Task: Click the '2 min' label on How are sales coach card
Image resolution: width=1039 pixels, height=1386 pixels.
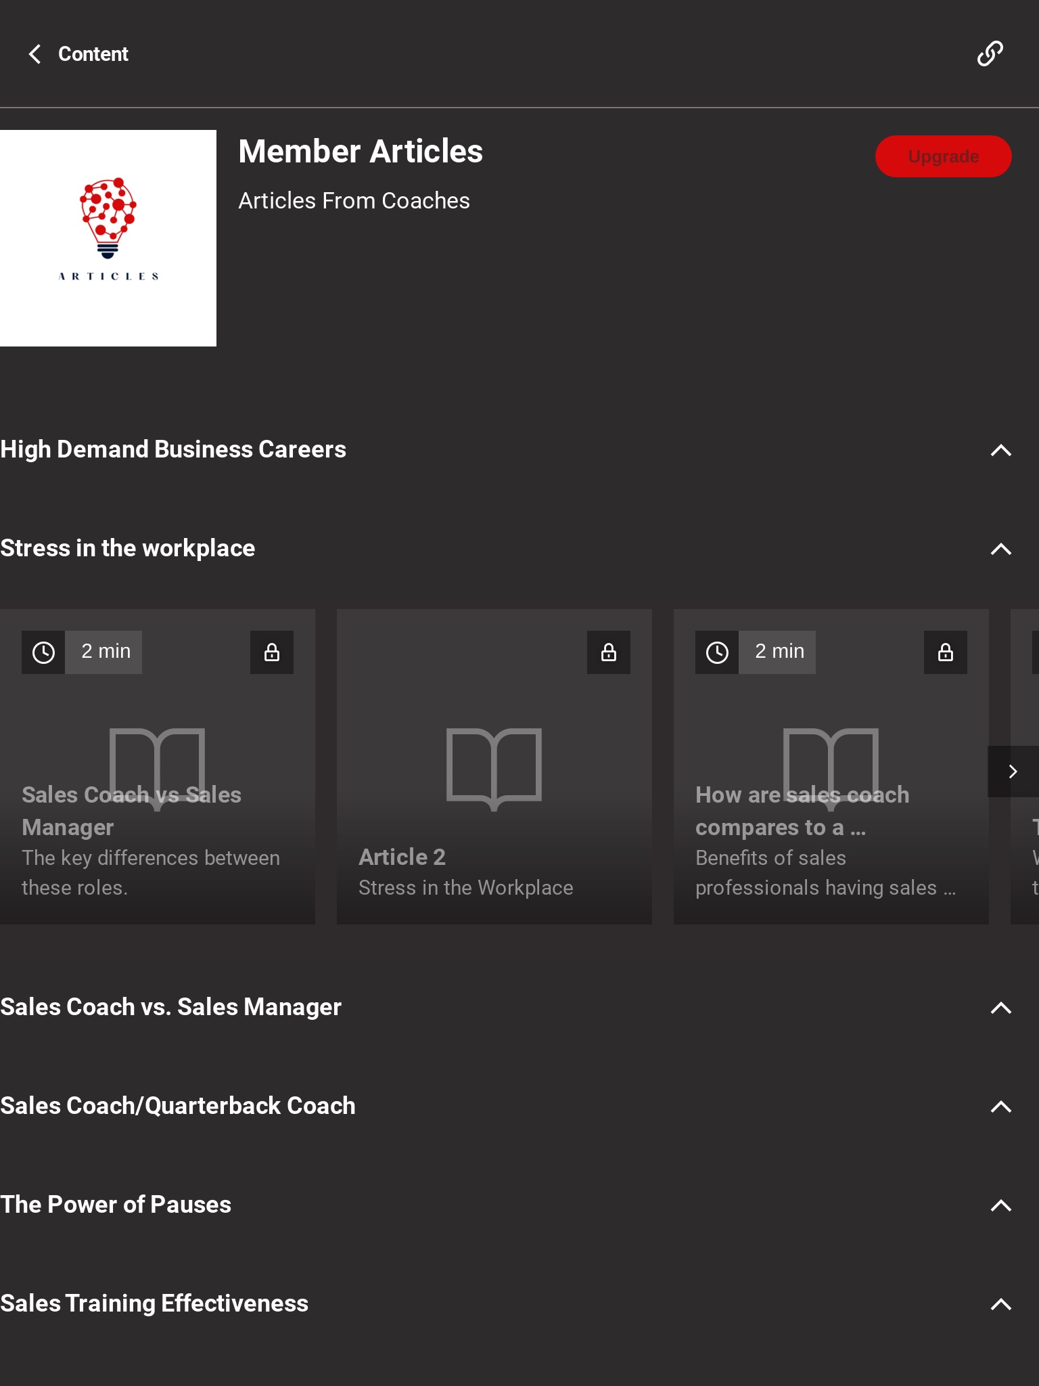Action: pos(779,651)
